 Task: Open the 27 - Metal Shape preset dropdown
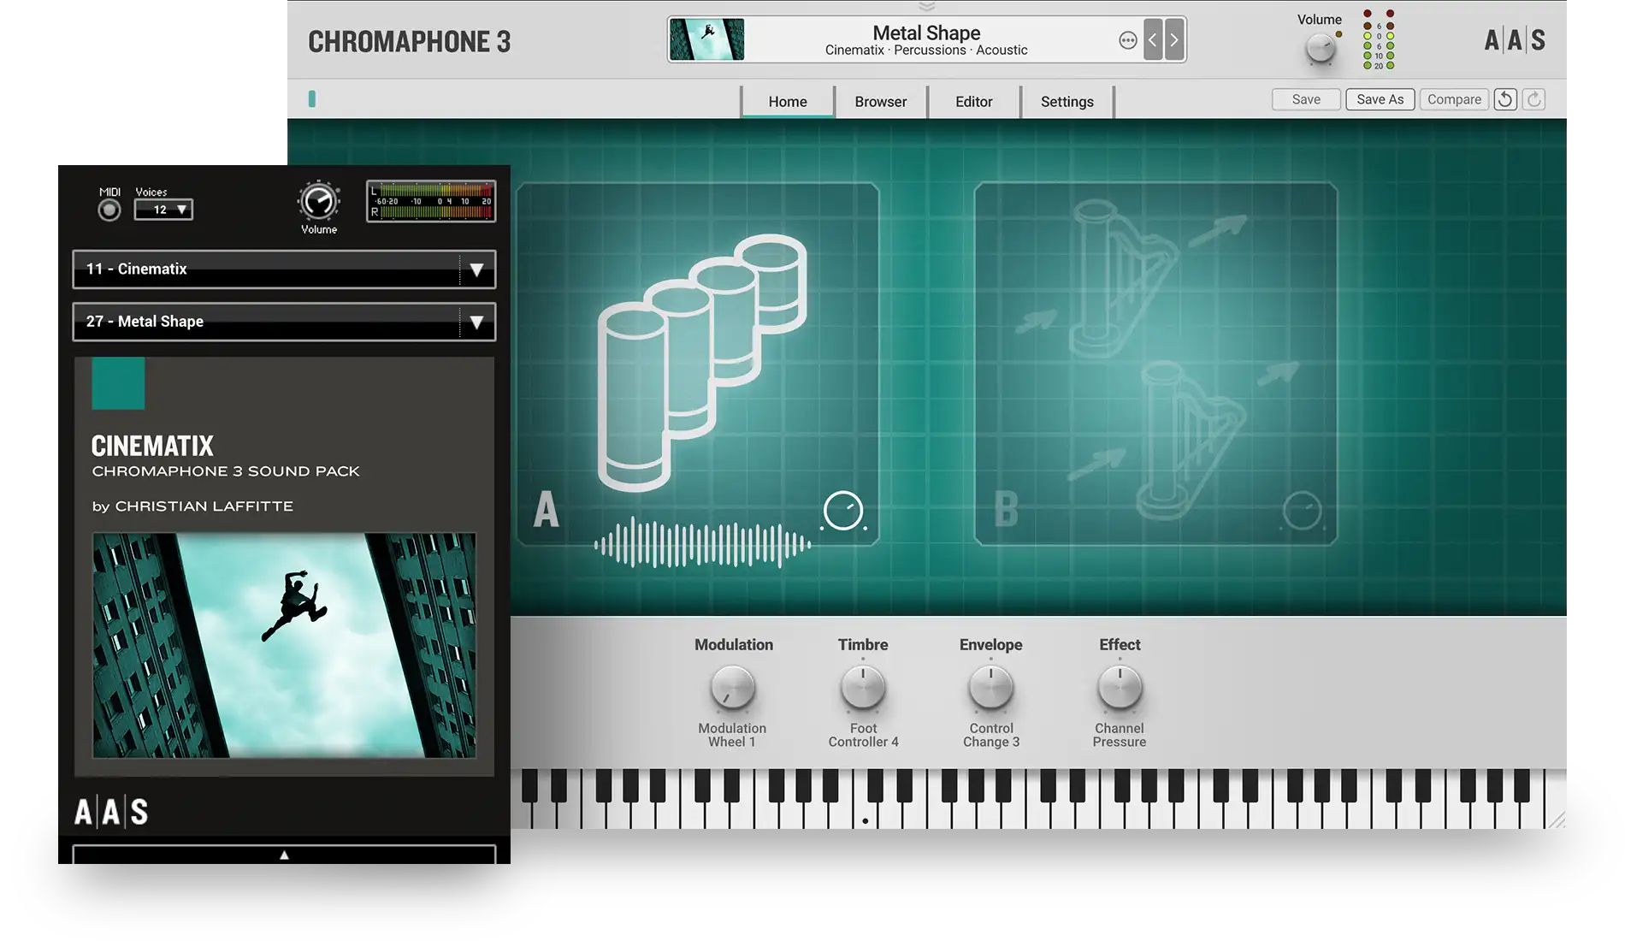[x=283, y=322]
